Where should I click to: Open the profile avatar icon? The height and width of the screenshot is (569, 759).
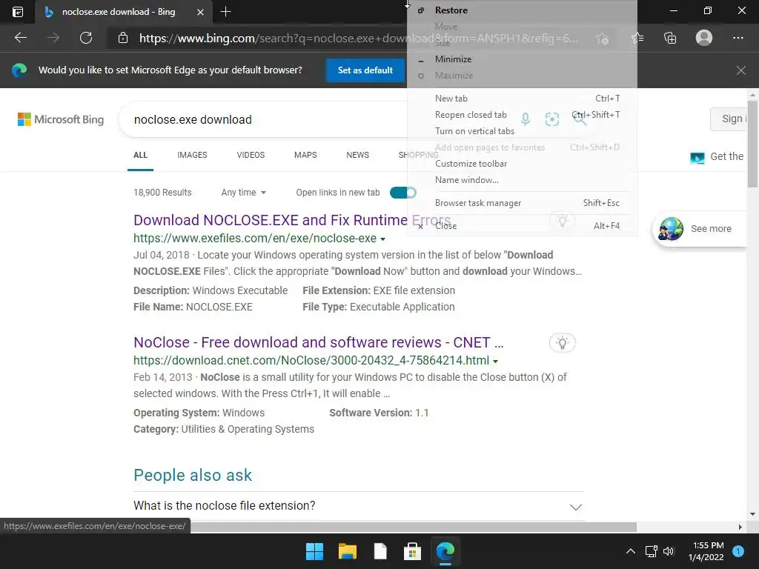(704, 38)
